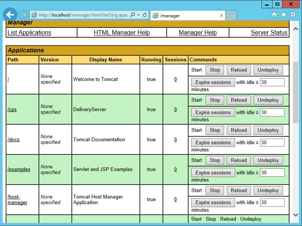Click the Display Name column header
This screenshot has height=226, width=302.
[x=105, y=60]
